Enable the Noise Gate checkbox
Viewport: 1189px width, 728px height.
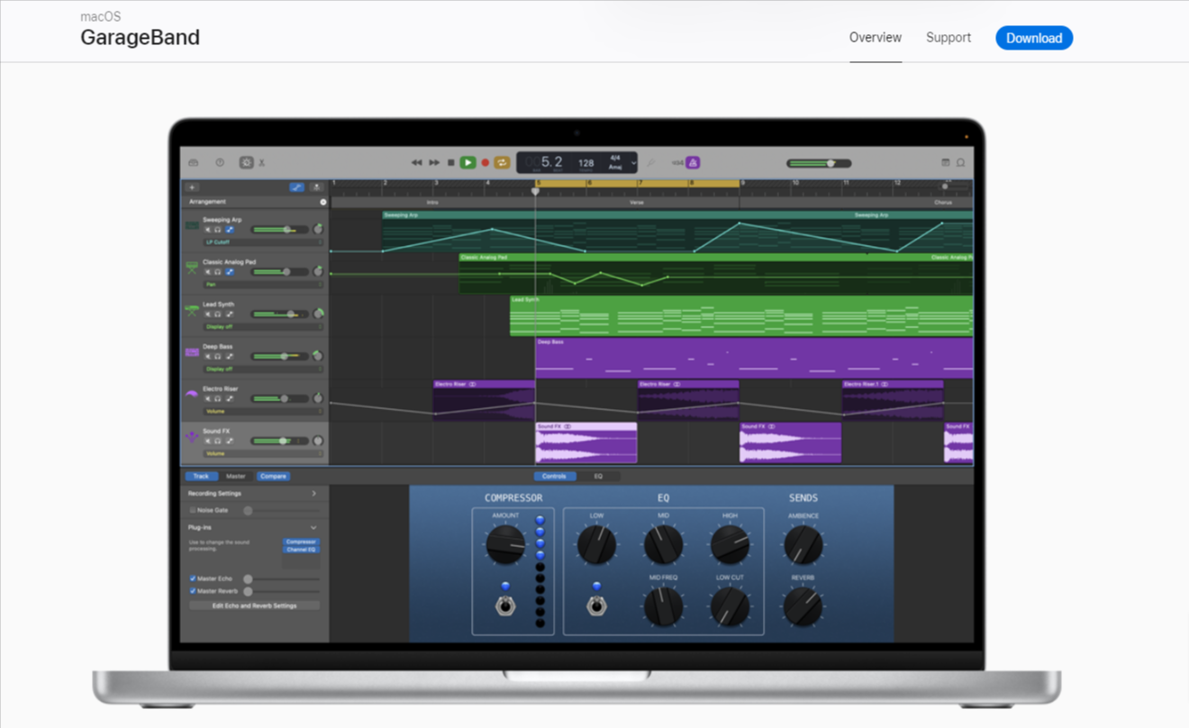193,510
